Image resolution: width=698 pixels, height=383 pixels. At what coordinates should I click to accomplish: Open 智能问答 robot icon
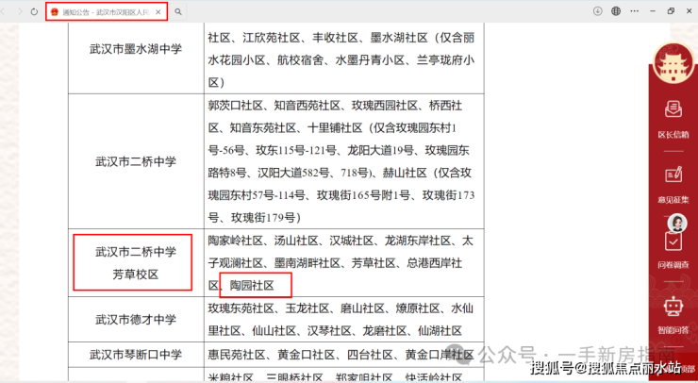tap(673, 307)
